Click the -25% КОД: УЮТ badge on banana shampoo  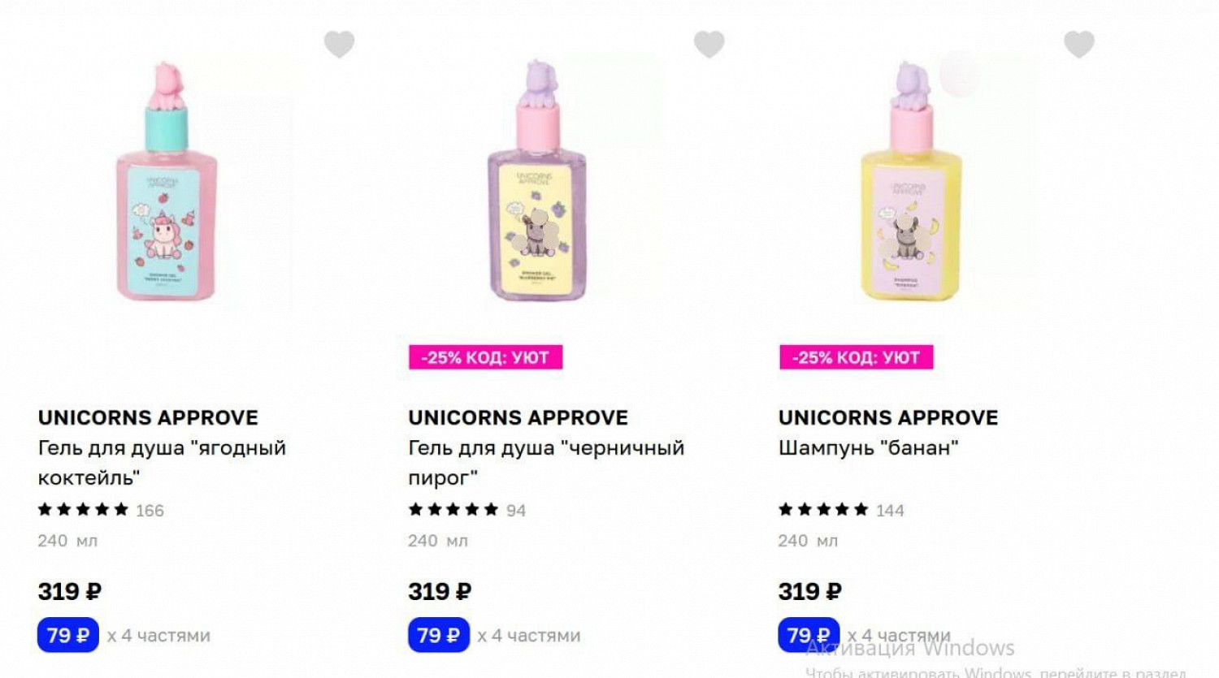[x=856, y=357]
